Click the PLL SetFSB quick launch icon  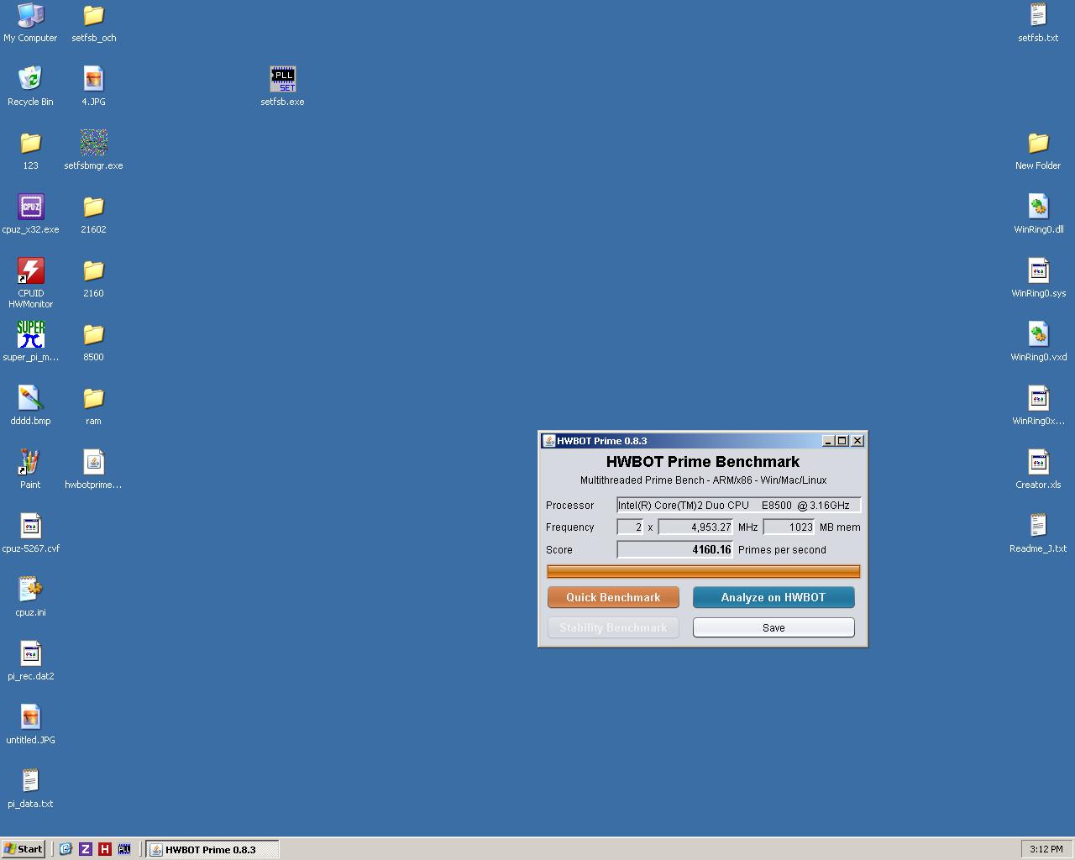click(124, 849)
